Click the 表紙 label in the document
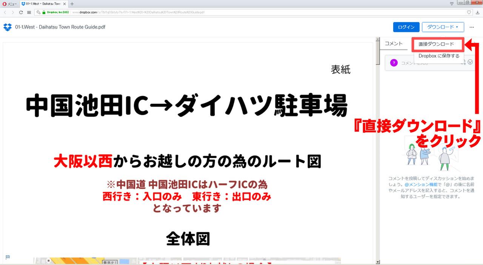The image size is (483, 265). point(341,70)
